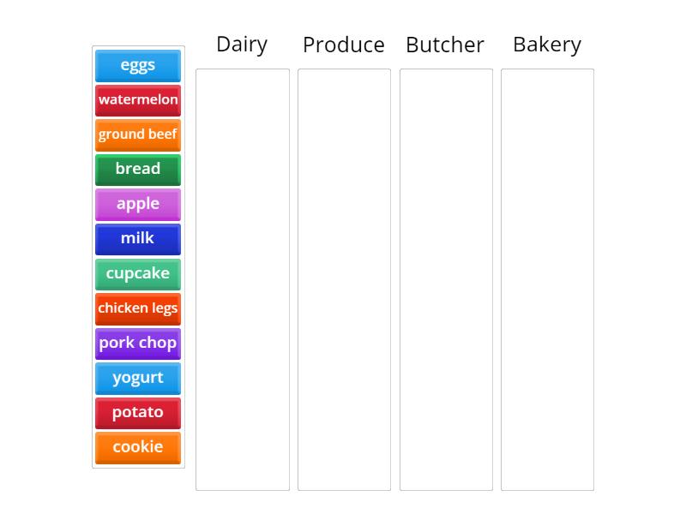Click the yogurt tile

[x=137, y=378]
